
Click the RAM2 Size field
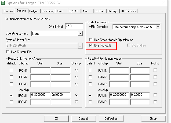click(x=140, y=77)
